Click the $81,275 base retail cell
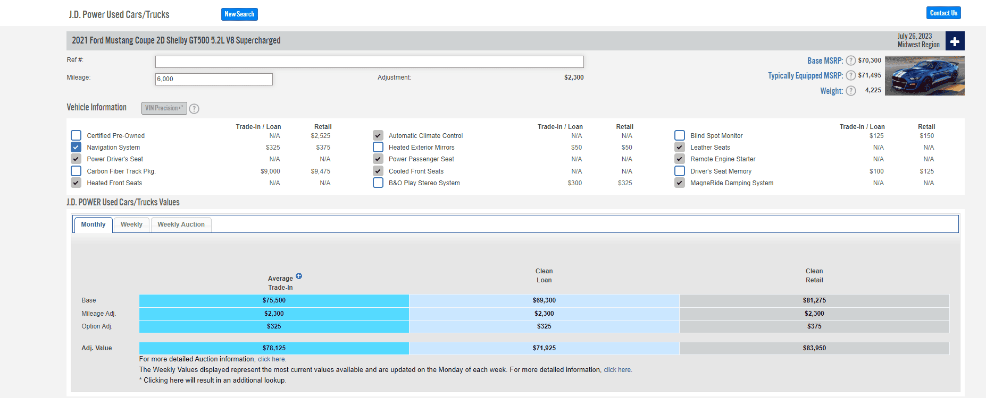 tap(814, 300)
